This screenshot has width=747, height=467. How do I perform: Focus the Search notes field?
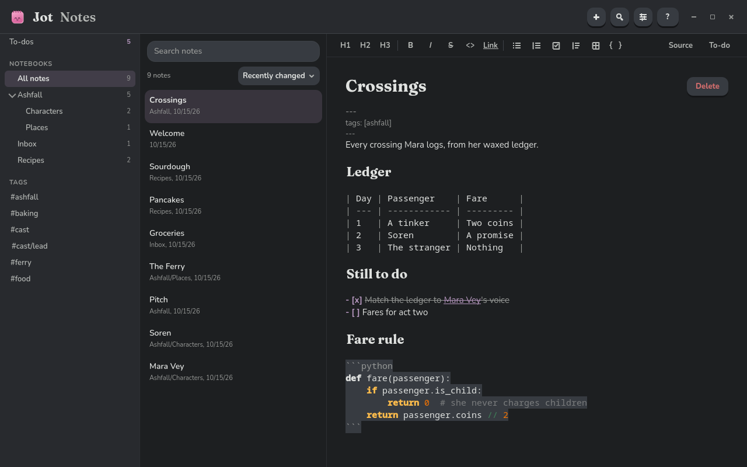point(233,51)
